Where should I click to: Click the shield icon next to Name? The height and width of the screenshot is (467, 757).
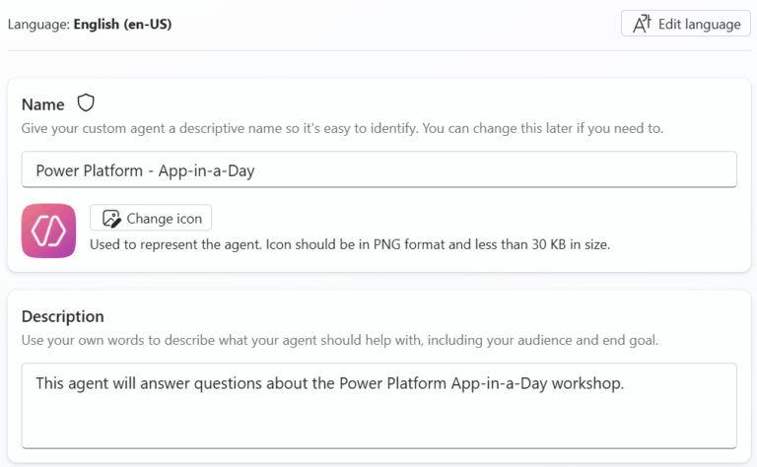[x=86, y=103]
